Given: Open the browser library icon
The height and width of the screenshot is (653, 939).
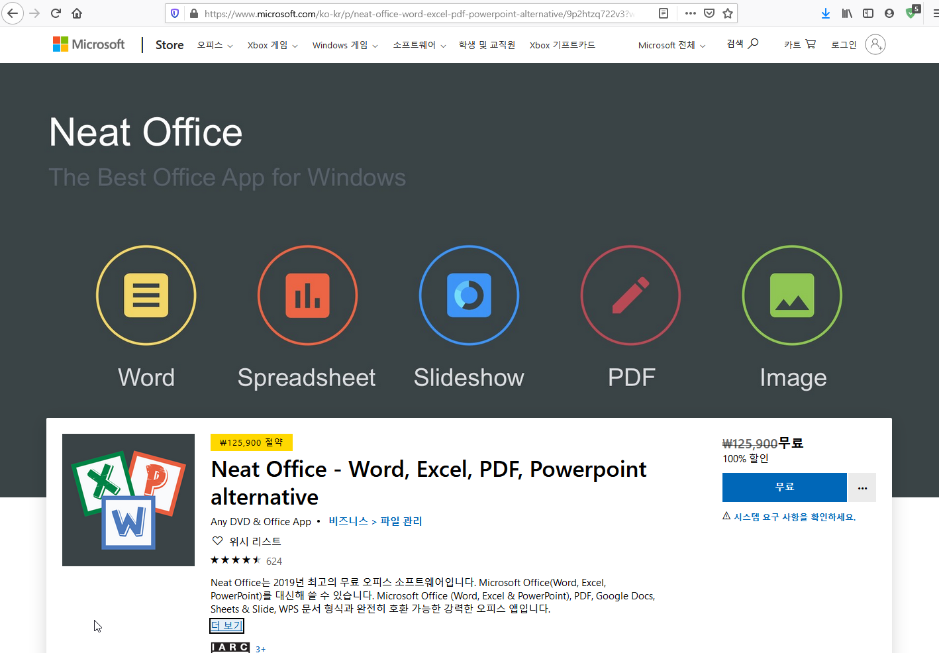Looking at the screenshot, I should (847, 13).
